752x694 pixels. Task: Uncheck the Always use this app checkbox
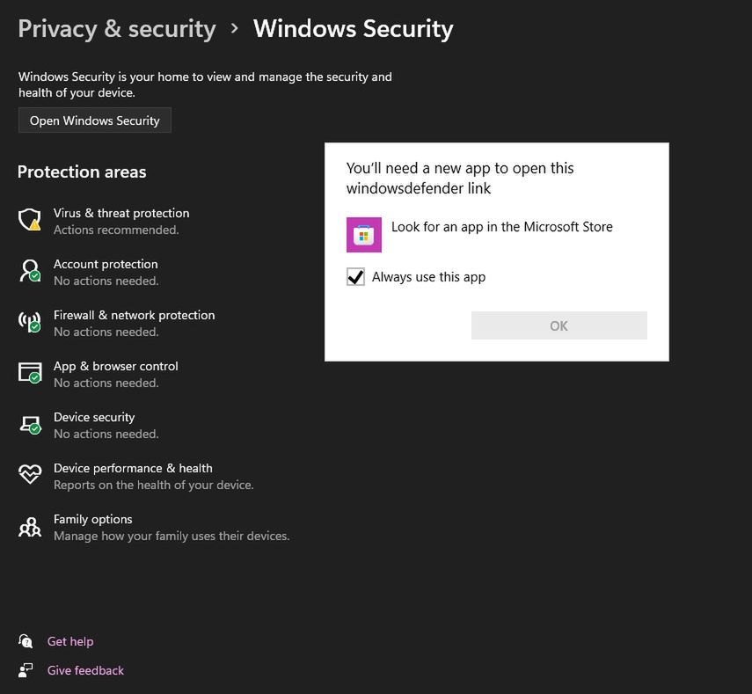click(355, 276)
